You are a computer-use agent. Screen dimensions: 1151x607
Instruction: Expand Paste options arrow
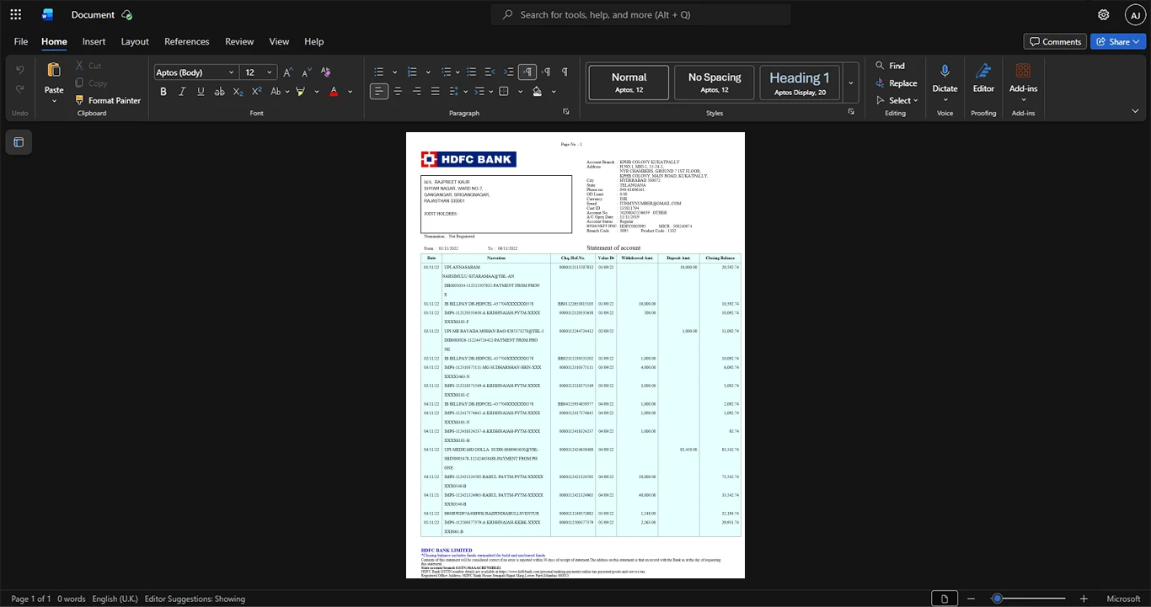(x=54, y=101)
